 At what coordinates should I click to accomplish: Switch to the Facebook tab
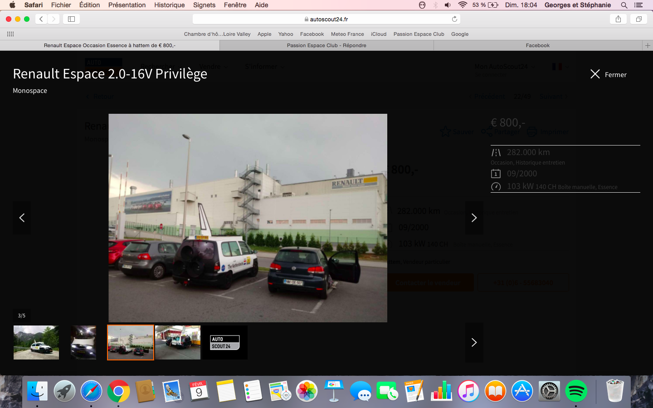[x=537, y=45]
